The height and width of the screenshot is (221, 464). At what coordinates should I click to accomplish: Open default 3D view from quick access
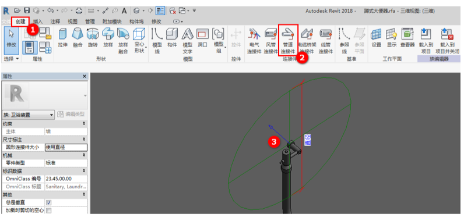[x=137, y=11]
